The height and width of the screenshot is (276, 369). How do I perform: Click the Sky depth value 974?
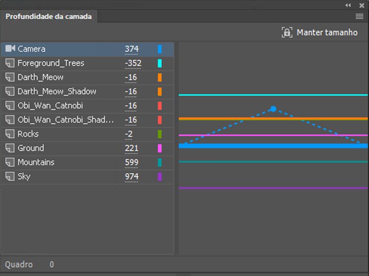point(131,177)
